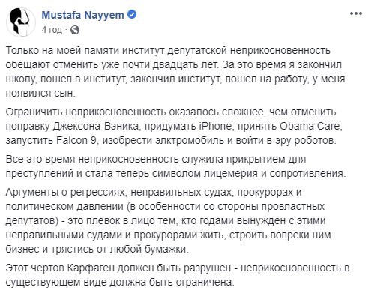Image resolution: width=368 pixels, height=290 pixels.
Task: Open the Mustafa Nayyem profile link
Action: click(82, 15)
